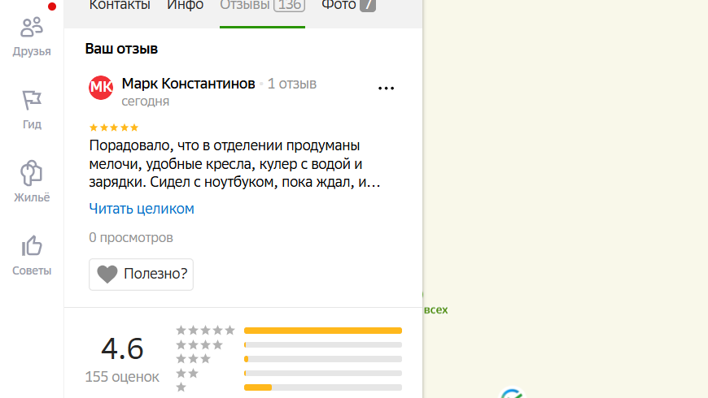Filter by the five-star rating bar
This screenshot has width=708, height=398.
click(x=323, y=331)
